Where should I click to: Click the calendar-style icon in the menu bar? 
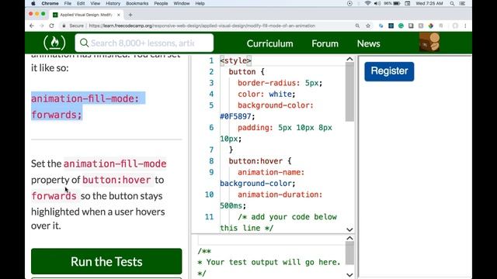point(408,3)
